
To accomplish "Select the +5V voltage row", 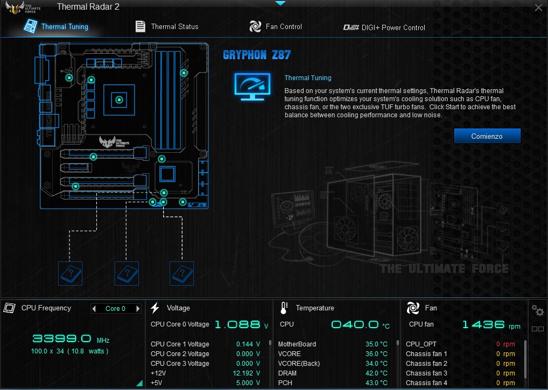I will click(206, 383).
